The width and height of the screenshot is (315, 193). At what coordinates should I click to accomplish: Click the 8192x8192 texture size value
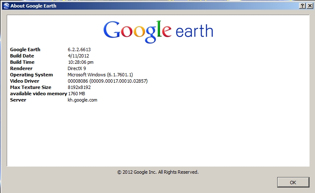[79, 87]
